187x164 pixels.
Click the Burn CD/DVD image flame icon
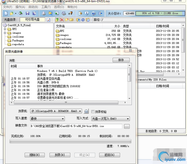71,13
